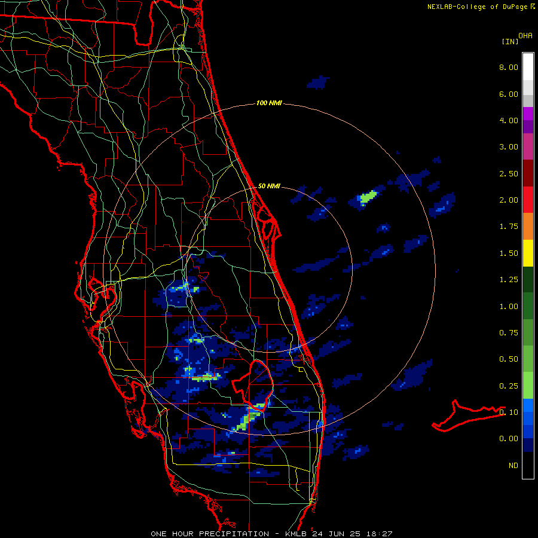
Task: Click the 8.00 legend value
Action: point(509,67)
